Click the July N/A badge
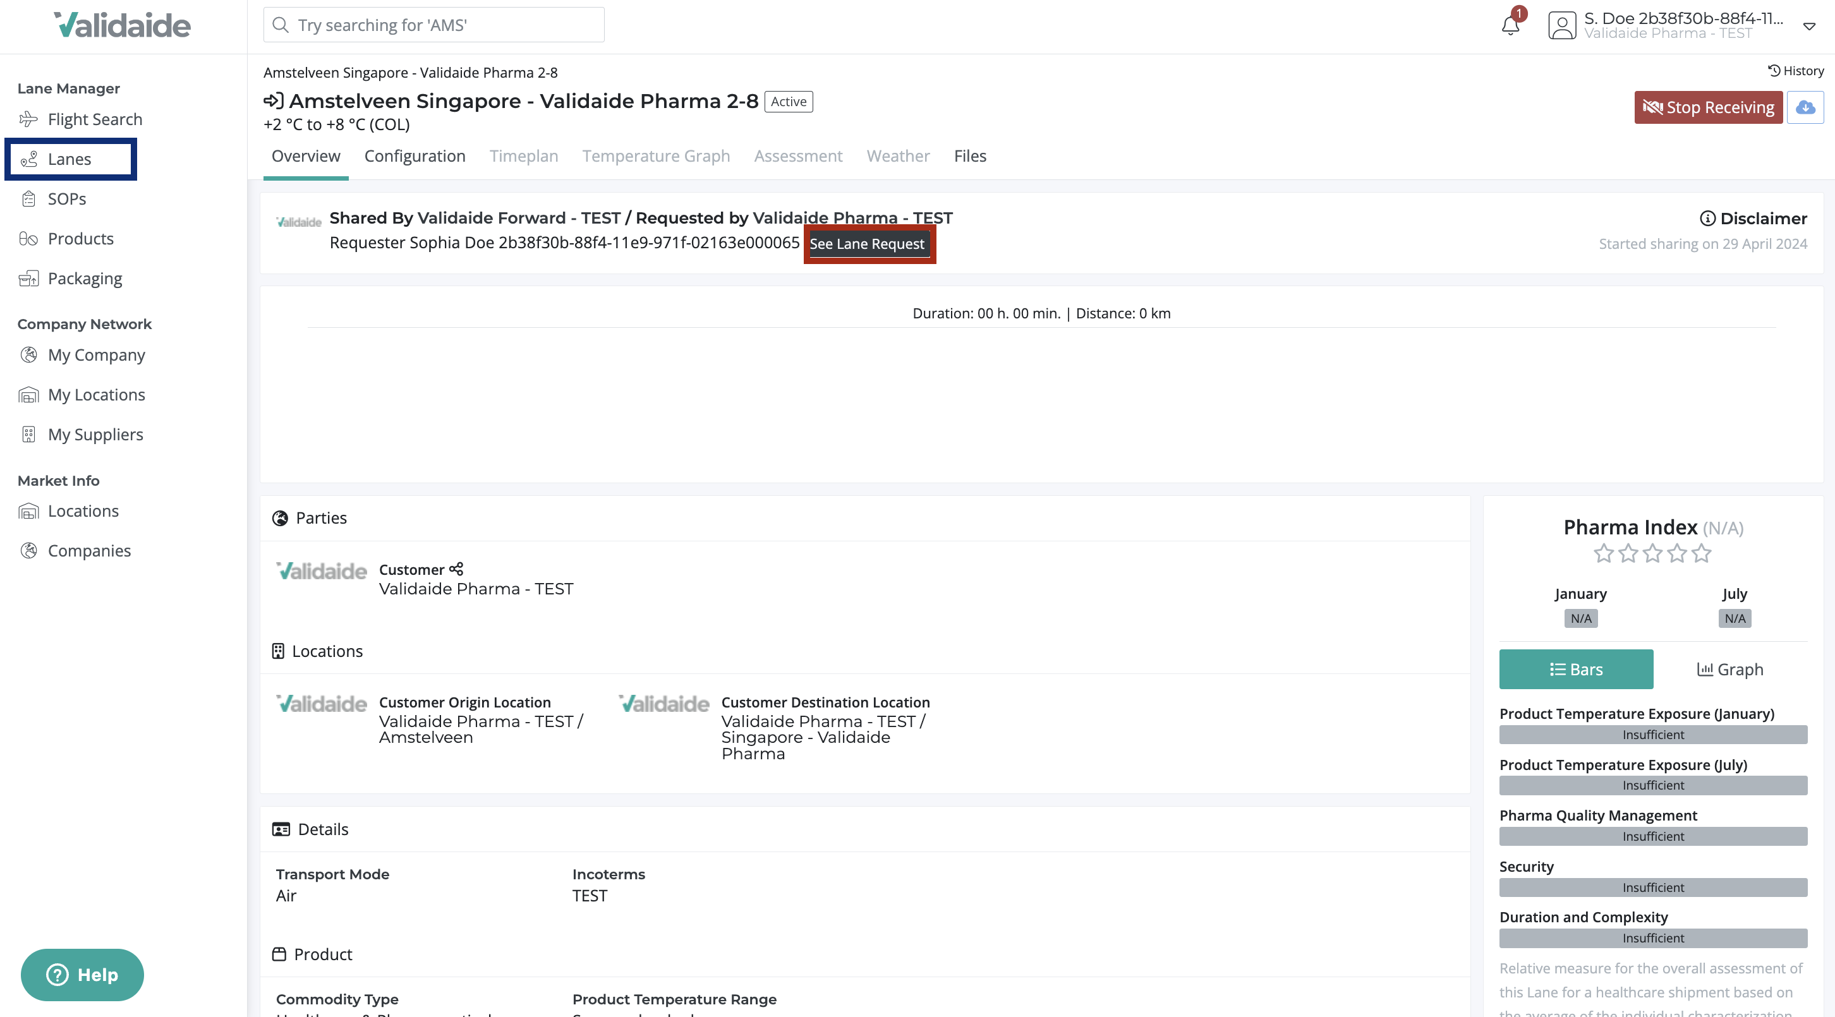1835x1017 pixels. coord(1735,618)
